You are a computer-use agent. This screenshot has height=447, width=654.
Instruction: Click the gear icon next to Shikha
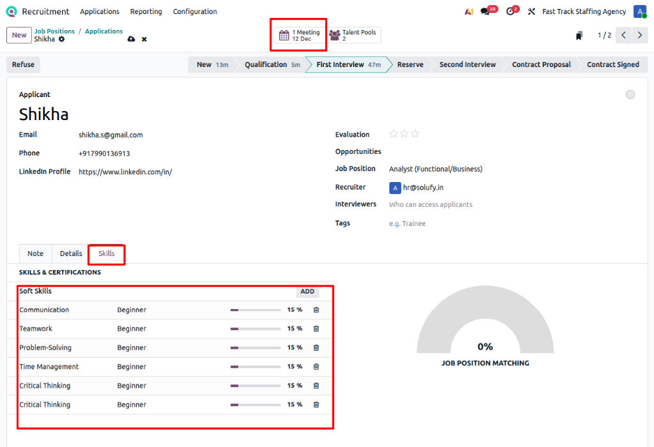(x=62, y=40)
